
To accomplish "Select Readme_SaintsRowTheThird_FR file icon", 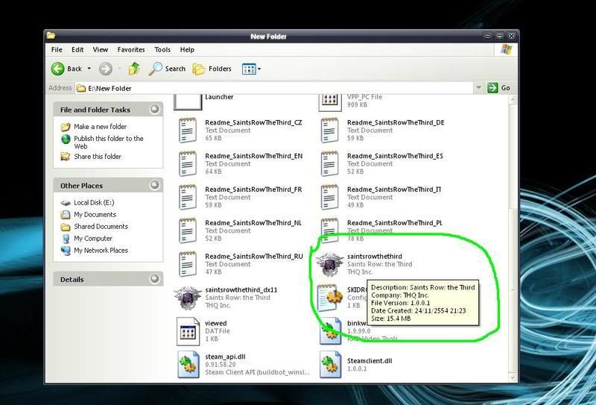I will click(188, 197).
